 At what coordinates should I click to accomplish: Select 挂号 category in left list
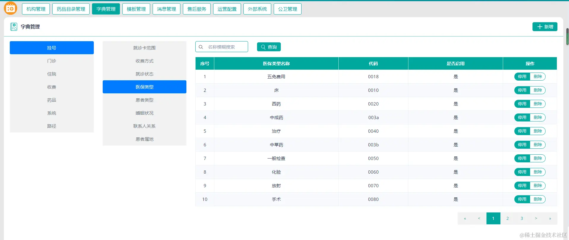pyautogui.click(x=52, y=48)
